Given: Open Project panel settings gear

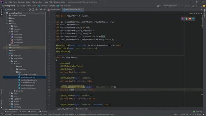Looking at the screenshot, I should coord(41,10).
